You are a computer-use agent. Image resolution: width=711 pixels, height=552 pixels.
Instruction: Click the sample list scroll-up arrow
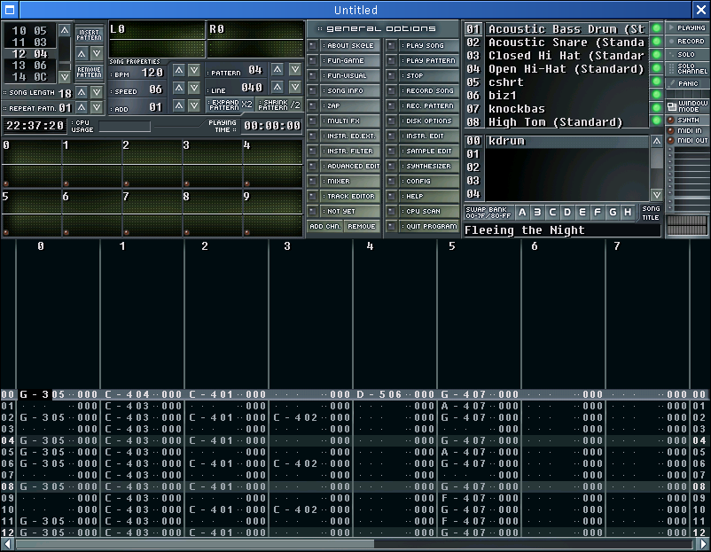tap(657, 142)
